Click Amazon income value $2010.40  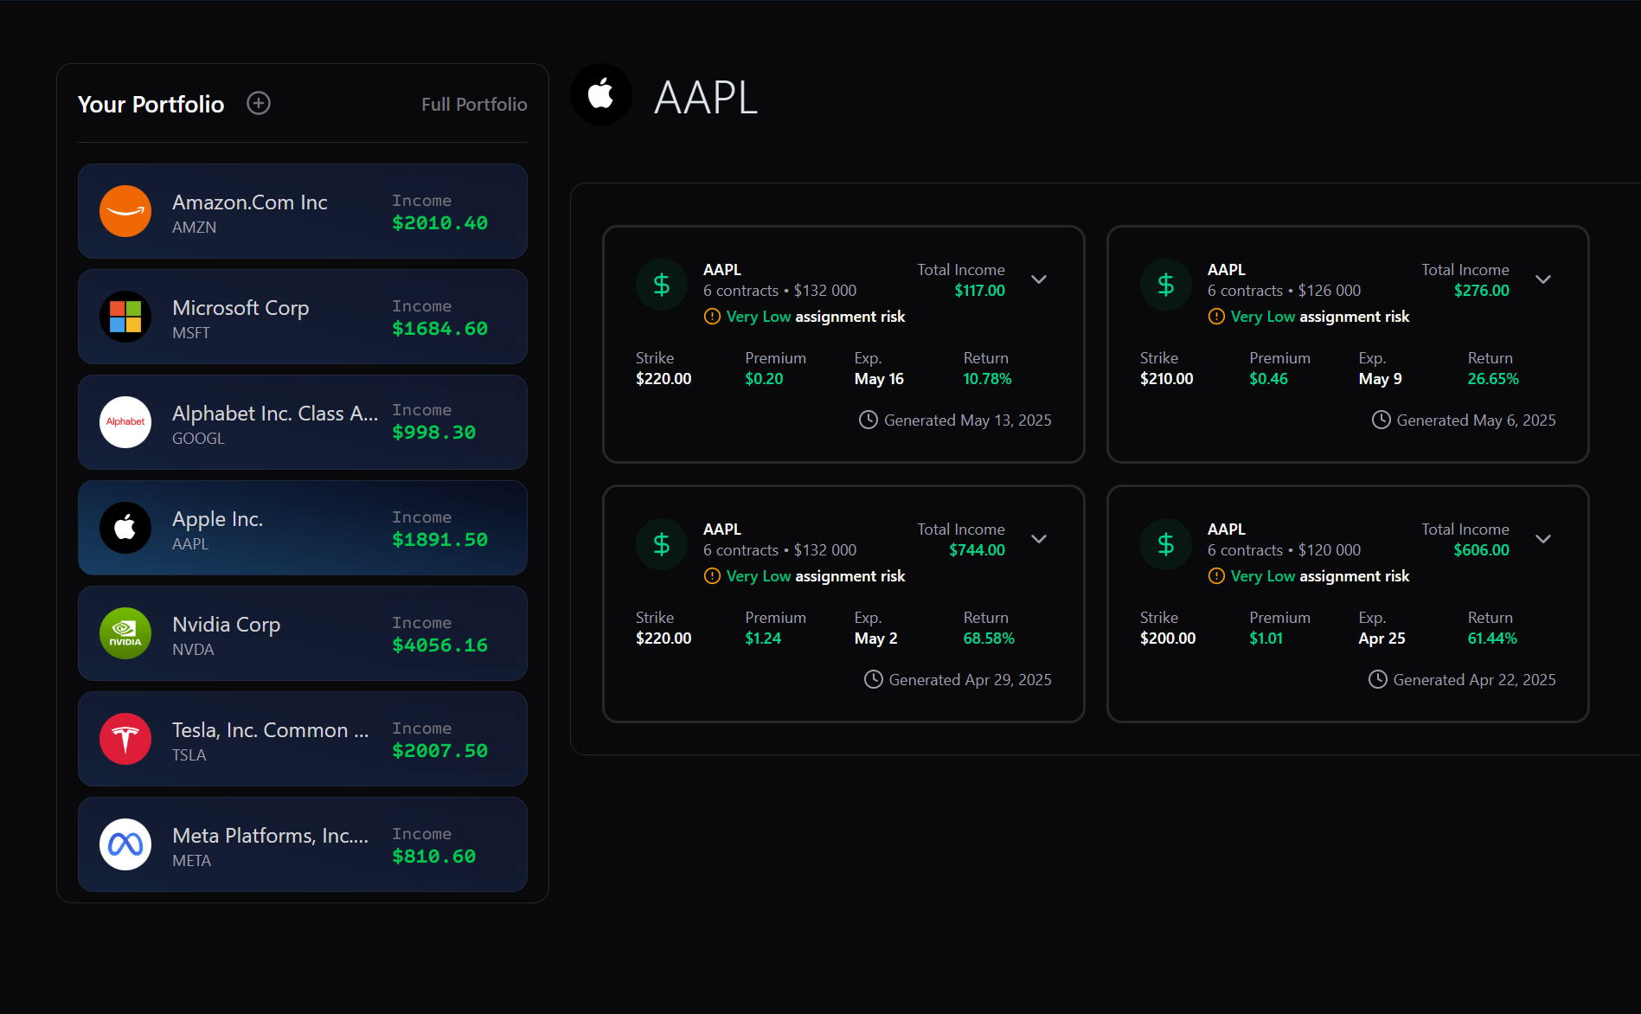click(439, 223)
